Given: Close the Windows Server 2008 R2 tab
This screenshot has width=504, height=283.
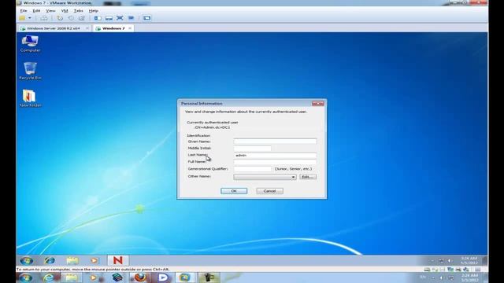Looking at the screenshot, I should click(87, 28).
